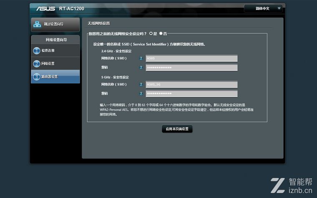Click the language dropdown arrow
Viewport: 317px width, 198px height.
279,8
